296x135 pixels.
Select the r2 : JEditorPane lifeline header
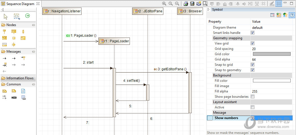pyautogui.click(x=148, y=11)
